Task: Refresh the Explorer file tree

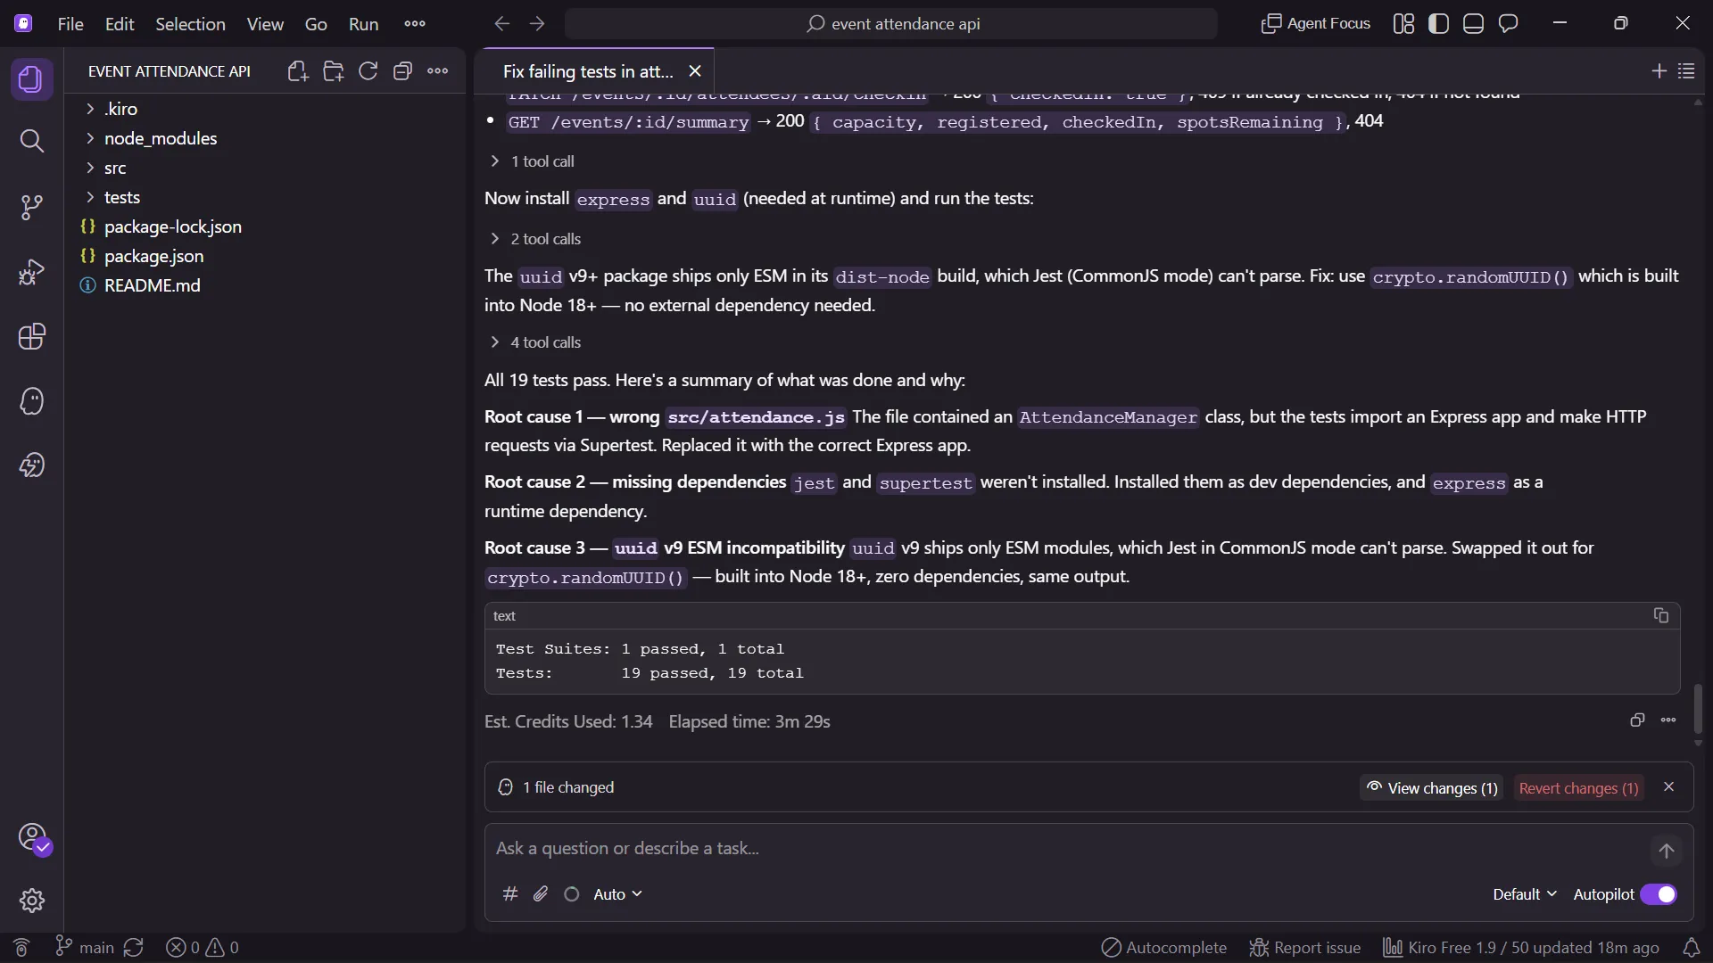Action: (368, 71)
